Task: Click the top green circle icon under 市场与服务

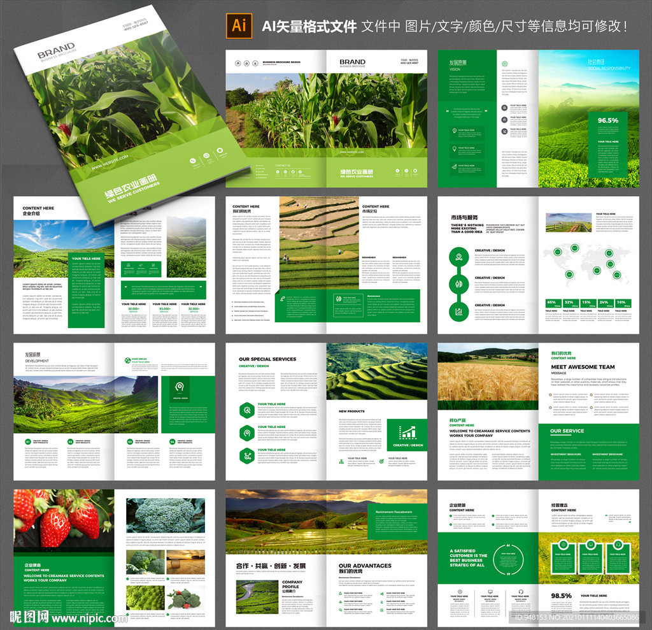Action: click(459, 257)
